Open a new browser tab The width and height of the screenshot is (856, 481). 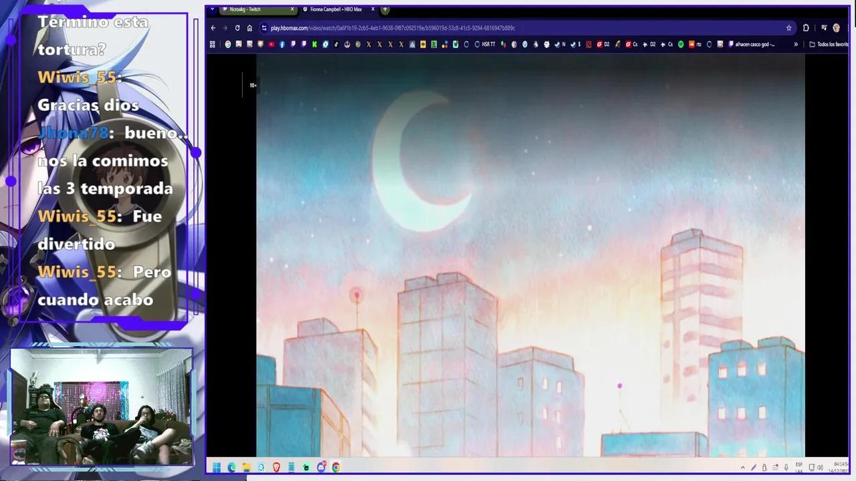point(385,10)
